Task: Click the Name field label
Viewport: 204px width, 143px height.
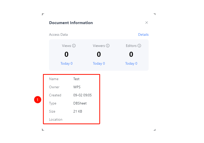Action: [x=54, y=79]
